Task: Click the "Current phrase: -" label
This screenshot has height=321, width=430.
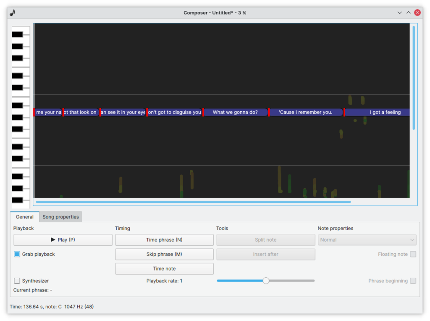Action: 33,290
